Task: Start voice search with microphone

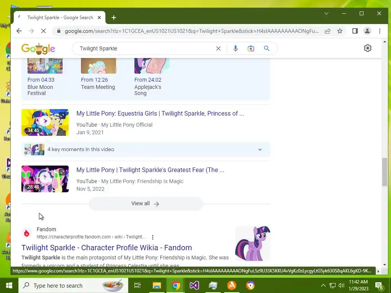Action: click(x=235, y=48)
